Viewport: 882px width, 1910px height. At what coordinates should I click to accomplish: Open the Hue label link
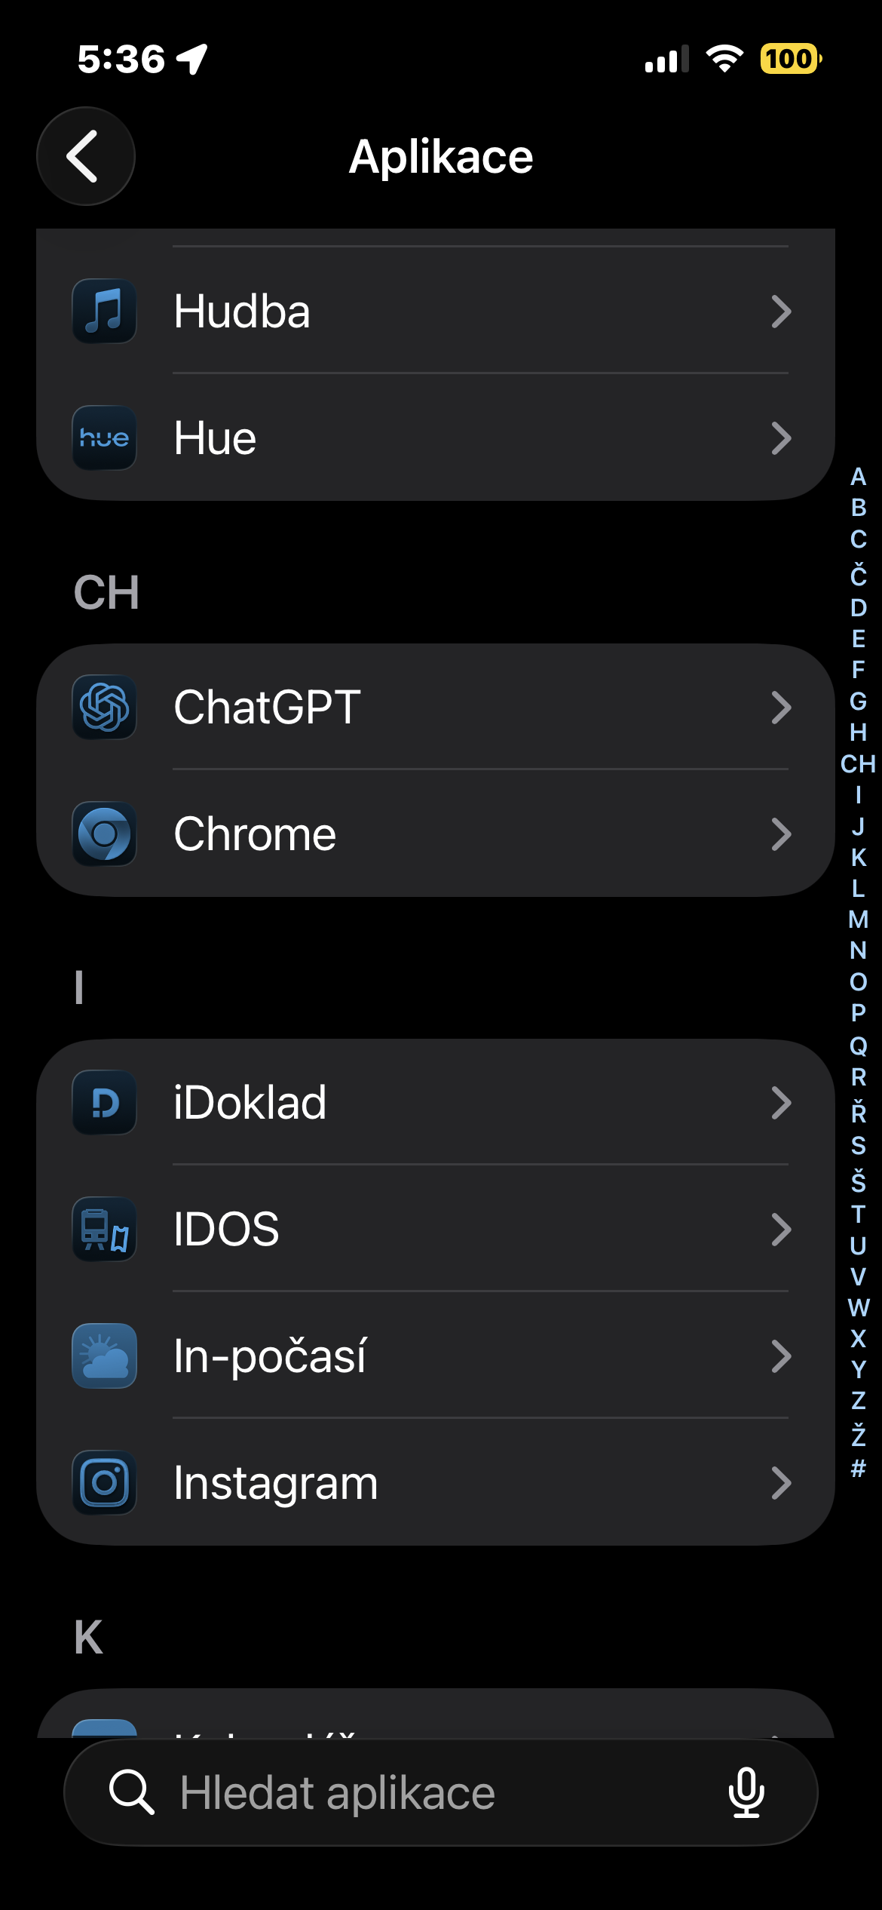[215, 438]
